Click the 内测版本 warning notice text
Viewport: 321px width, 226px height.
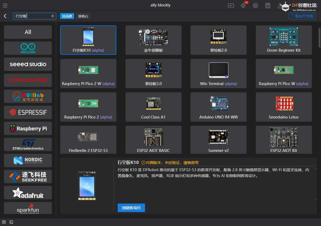tap(170, 163)
